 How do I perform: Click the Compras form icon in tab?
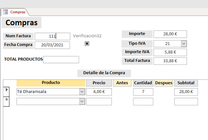(x=6, y=12)
